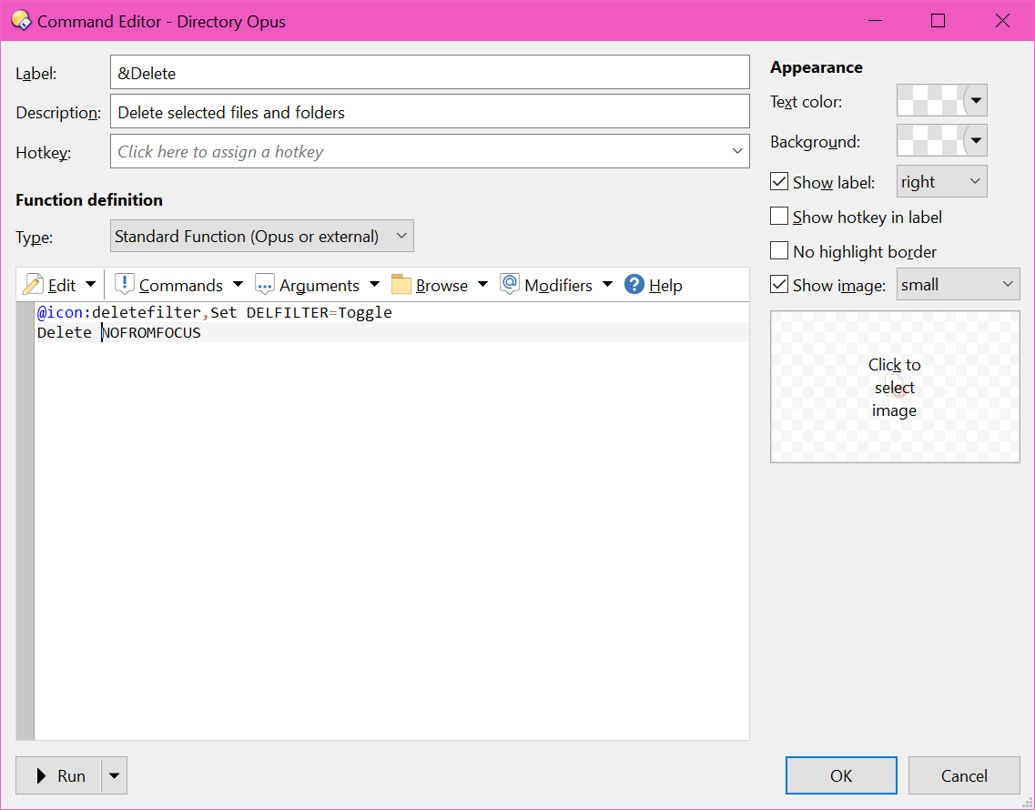Viewport: 1035px width, 810px height.
Task: Expand the Browse menu arrow
Action: tap(482, 285)
